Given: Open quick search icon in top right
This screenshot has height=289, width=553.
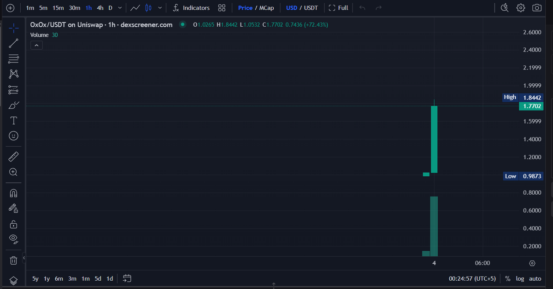Looking at the screenshot, I should [505, 8].
